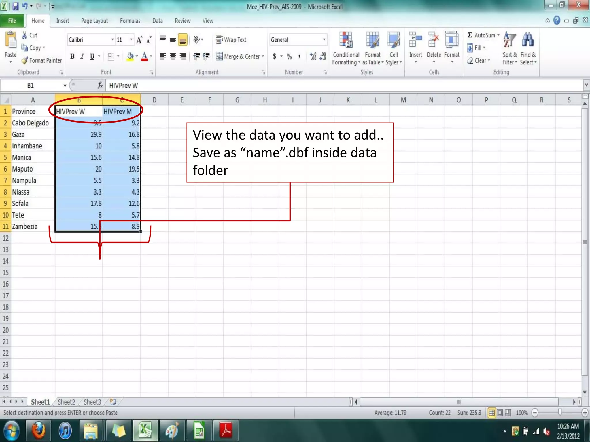Click the Save icon in Quick Access
The image size is (590, 442).
click(x=15, y=6)
